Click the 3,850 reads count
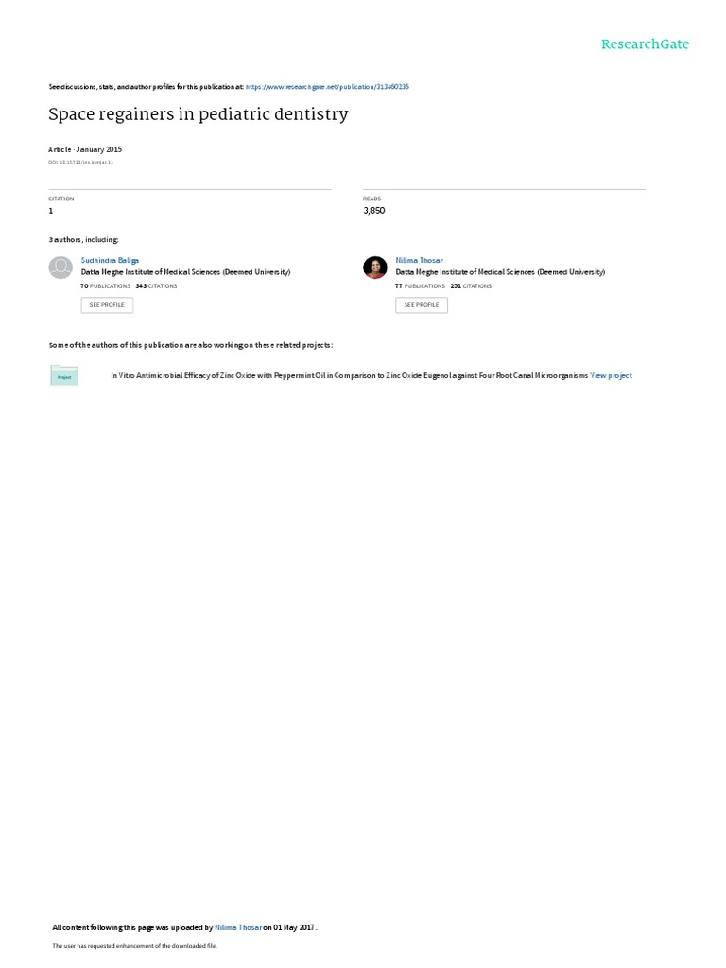726x968 pixels. [374, 211]
